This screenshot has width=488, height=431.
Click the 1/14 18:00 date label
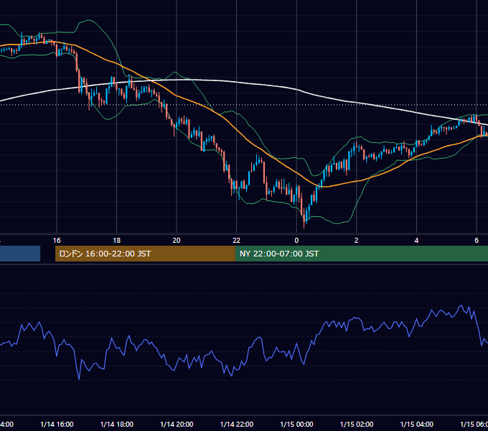117,425
